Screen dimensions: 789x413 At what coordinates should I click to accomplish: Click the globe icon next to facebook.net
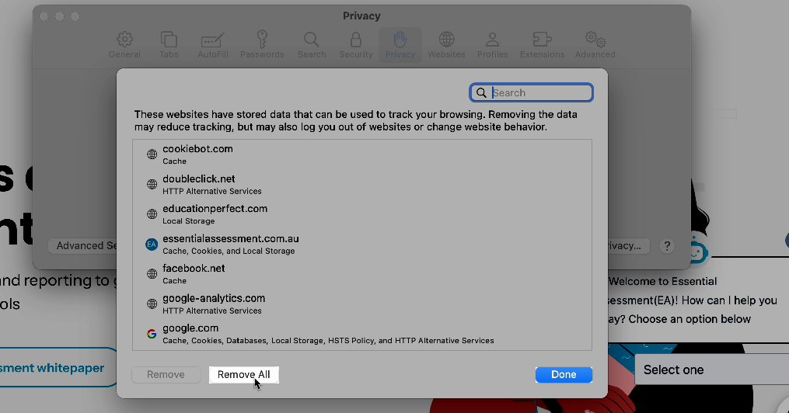click(152, 274)
